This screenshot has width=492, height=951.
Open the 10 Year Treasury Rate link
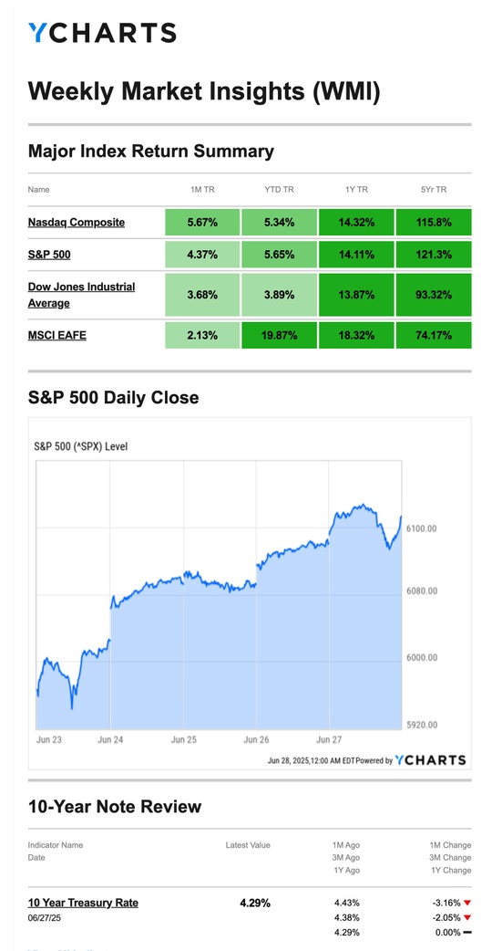(x=83, y=903)
